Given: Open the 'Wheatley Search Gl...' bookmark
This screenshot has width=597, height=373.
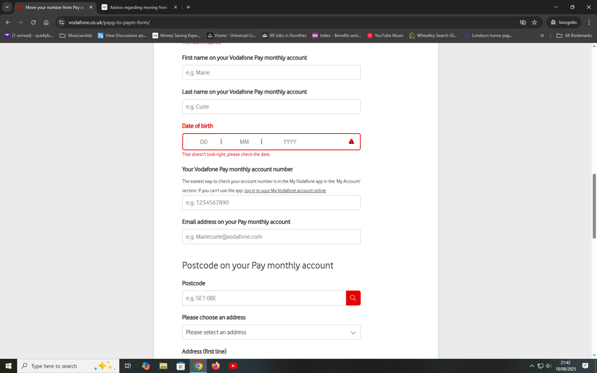Looking at the screenshot, I should (433, 35).
